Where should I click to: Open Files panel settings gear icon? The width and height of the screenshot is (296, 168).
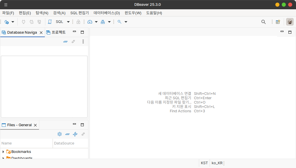[x=60, y=134]
